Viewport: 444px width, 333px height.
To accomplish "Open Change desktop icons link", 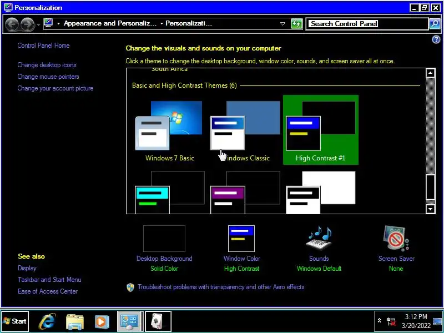I will pyautogui.click(x=47, y=65).
